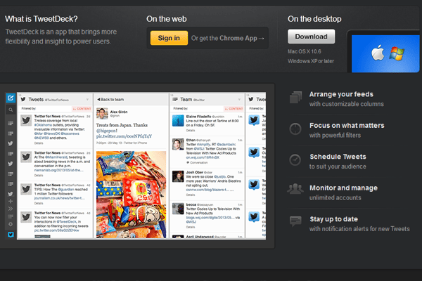Click the Windows logo on the monitor image
The width and height of the screenshot is (422, 281).
(x=397, y=53)
